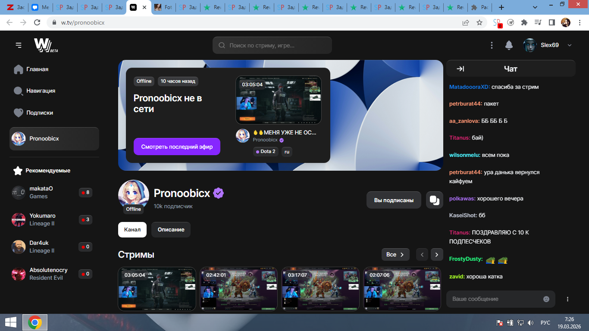Open the 02:07:06 stream thumbnail
The height and width of the screenshot is (331, 589).
[402, 289]
